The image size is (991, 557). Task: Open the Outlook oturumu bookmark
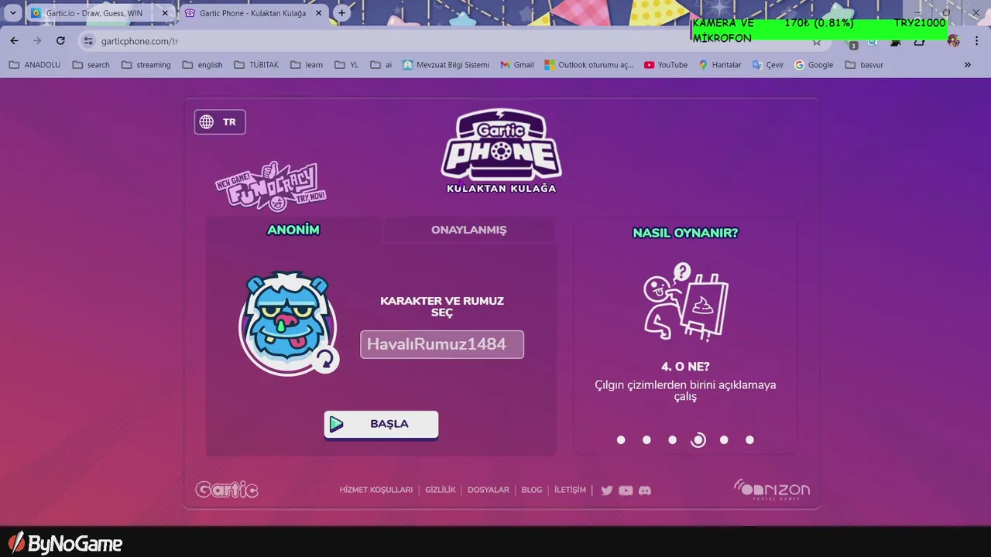(x=589, y=65)
